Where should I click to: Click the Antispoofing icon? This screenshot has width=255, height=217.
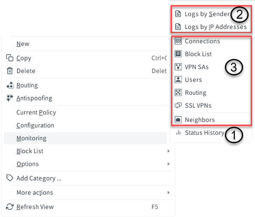pyautogui.click(x=10, y=98)
